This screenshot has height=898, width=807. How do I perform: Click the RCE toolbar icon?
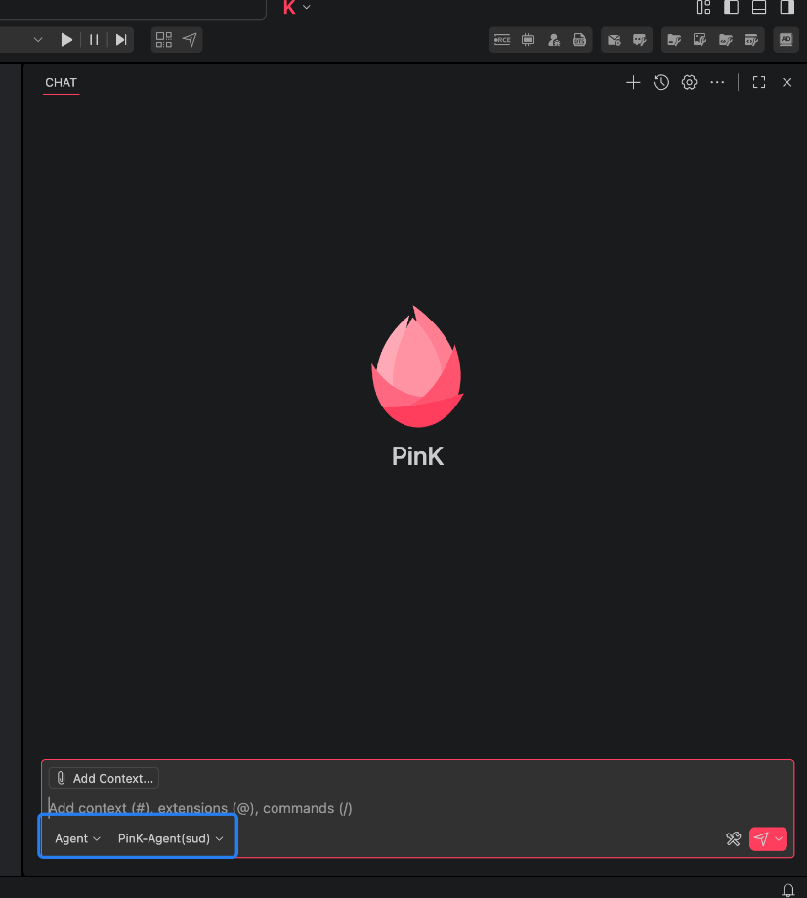tap(502, 39)
